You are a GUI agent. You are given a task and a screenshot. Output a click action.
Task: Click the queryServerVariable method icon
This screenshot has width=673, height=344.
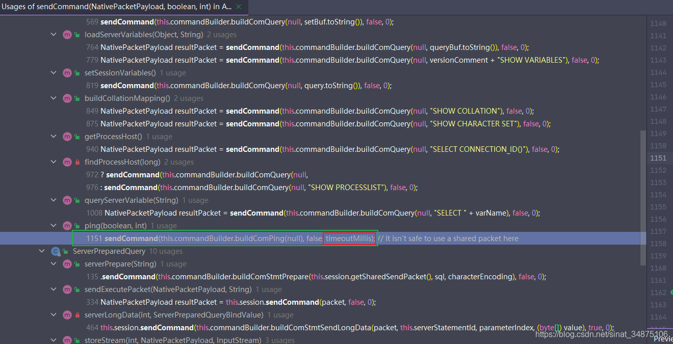pyautogui.click(x=67, y=200)
